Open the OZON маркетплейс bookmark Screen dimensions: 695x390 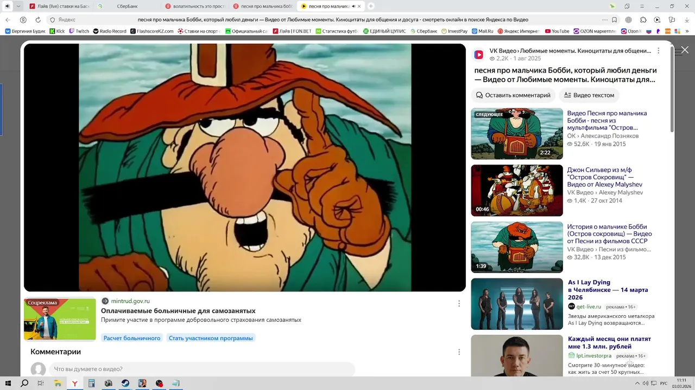pyautogui.click(x=595, y=31)
